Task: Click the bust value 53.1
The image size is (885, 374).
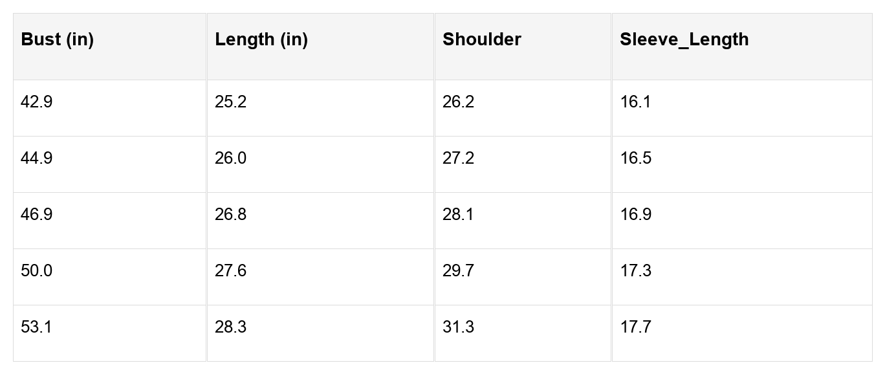Action: pos(37,327)
